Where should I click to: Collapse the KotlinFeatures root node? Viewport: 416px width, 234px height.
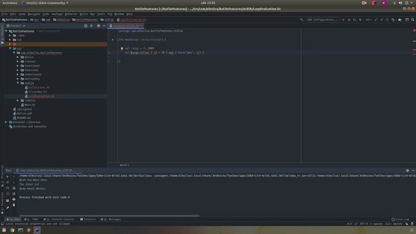pyautogui.click(x=6, y=31)
